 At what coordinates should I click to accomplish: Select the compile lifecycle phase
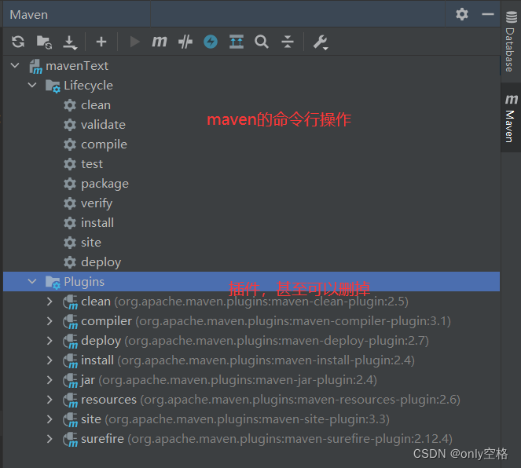tap(104, 144)
